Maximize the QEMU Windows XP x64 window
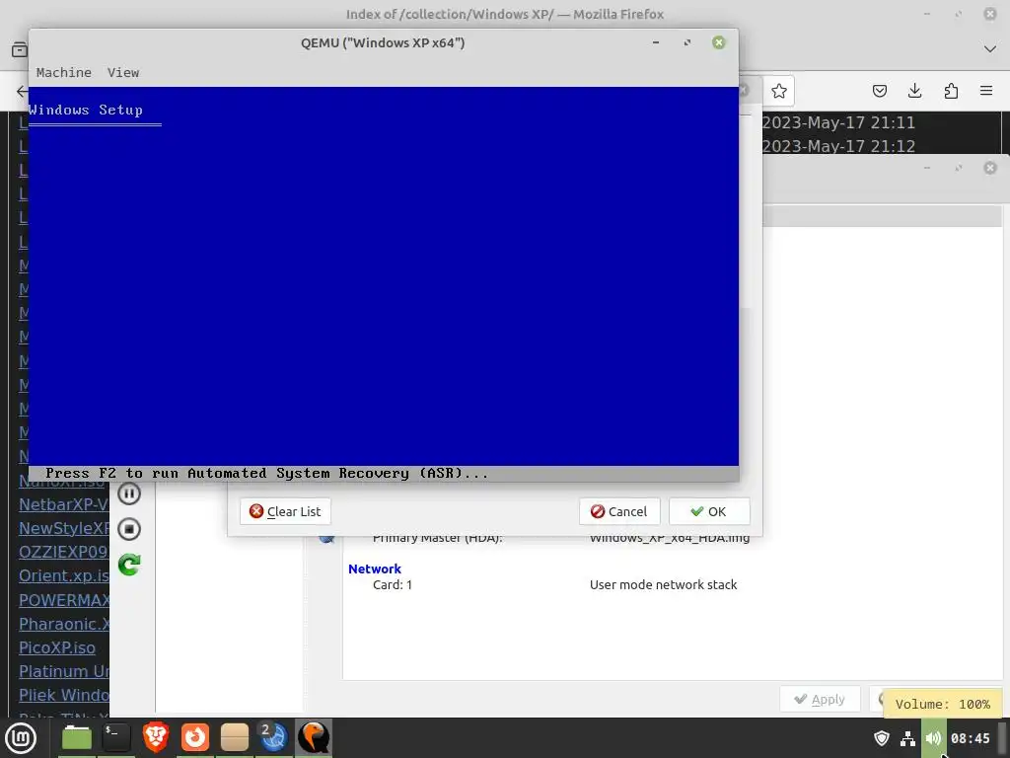This screenshot has width=1010, height=758. [687, 42]
